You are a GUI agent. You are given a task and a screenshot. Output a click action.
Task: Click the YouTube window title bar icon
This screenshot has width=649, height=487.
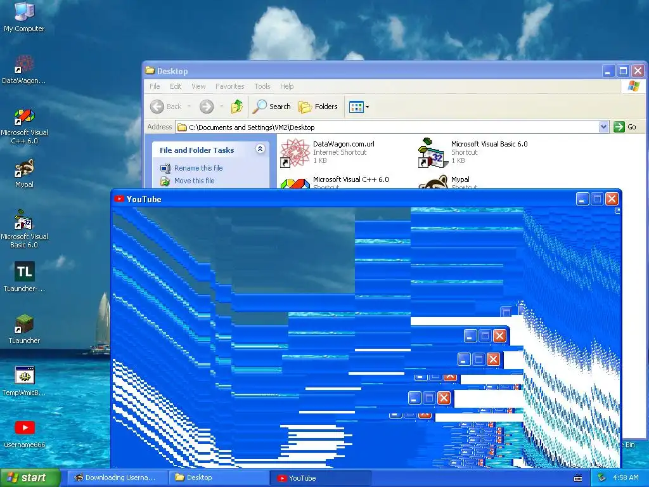coord(119,198)
